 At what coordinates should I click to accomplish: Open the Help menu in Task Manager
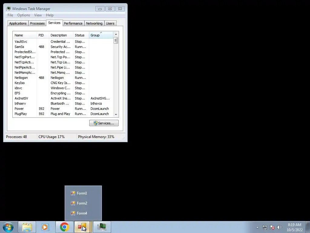(x=50, y=15)
